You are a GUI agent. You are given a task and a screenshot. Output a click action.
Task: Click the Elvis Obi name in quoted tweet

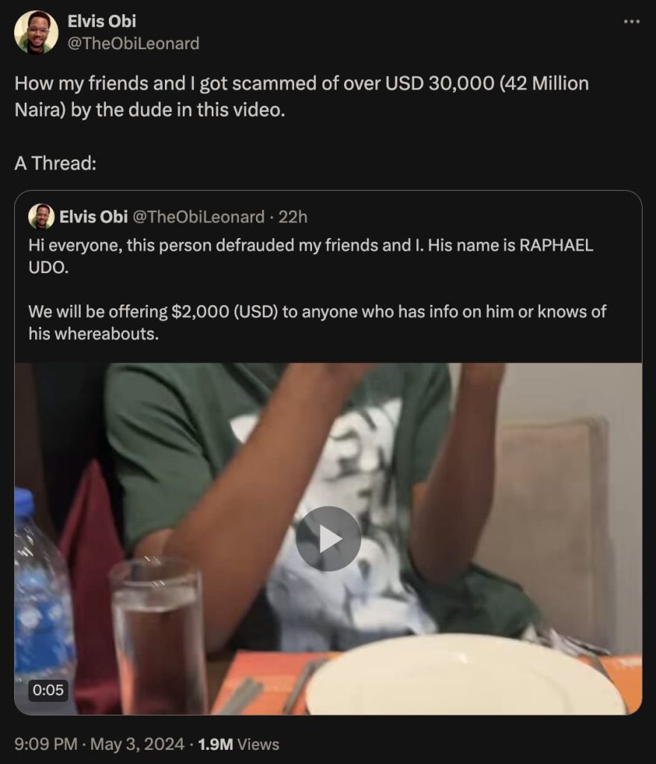[92, 216]
